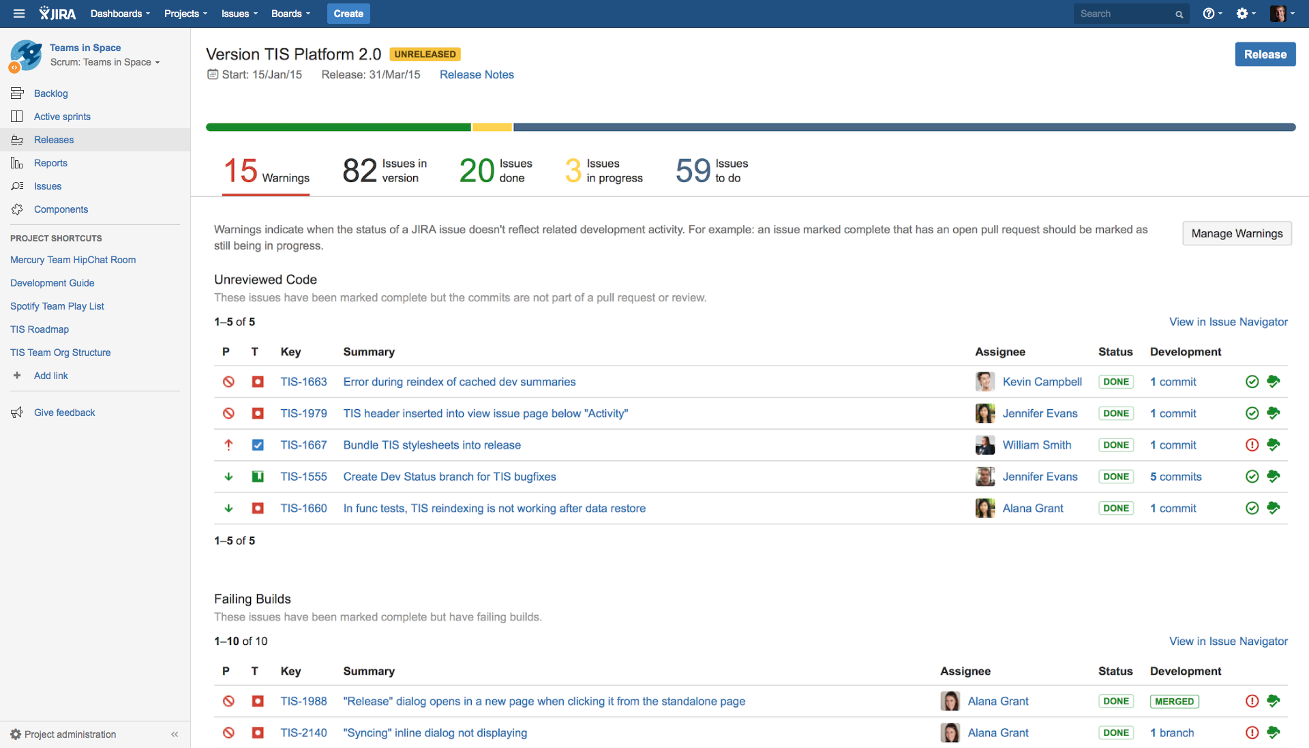This screenshot has width=1309, height=748.
Task: Click the Release button
Action: (1265, 55)
